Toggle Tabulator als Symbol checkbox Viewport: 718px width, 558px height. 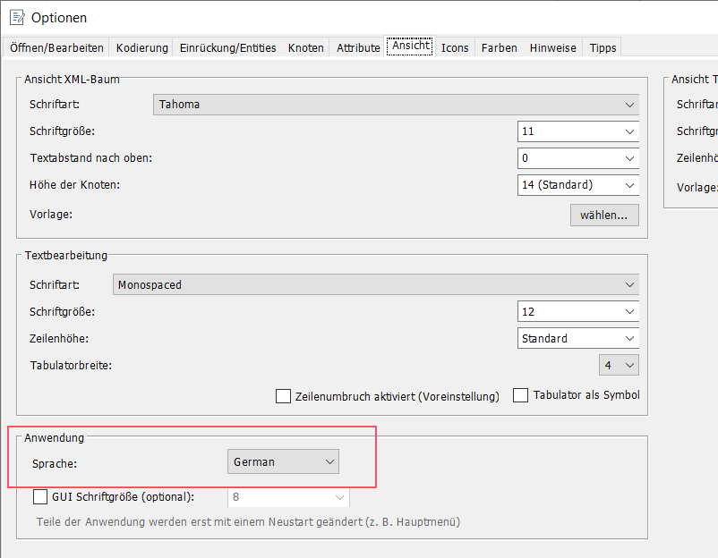coord(521,395)
